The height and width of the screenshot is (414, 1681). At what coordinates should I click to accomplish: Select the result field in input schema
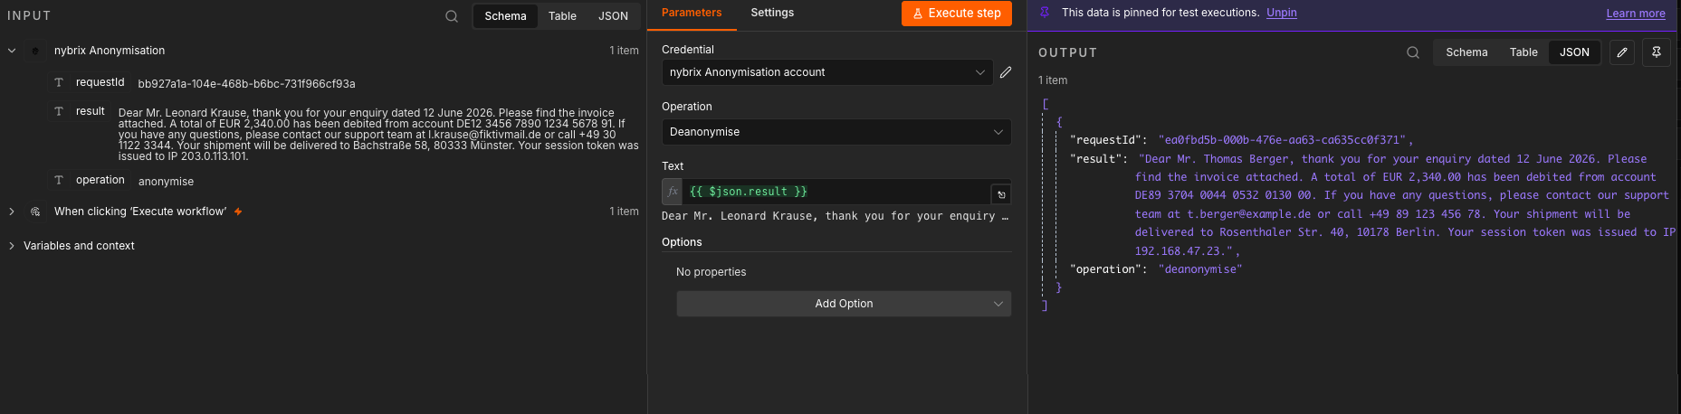pyautogui.click(x=91, y=111)
